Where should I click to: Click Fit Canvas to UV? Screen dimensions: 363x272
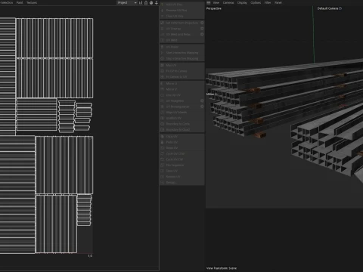coord(181,77)
